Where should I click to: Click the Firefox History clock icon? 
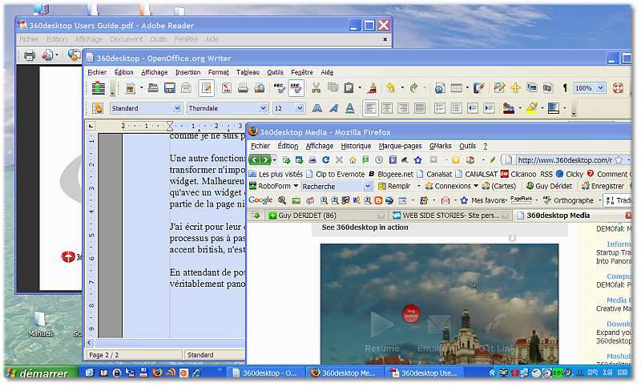point(379,159)
